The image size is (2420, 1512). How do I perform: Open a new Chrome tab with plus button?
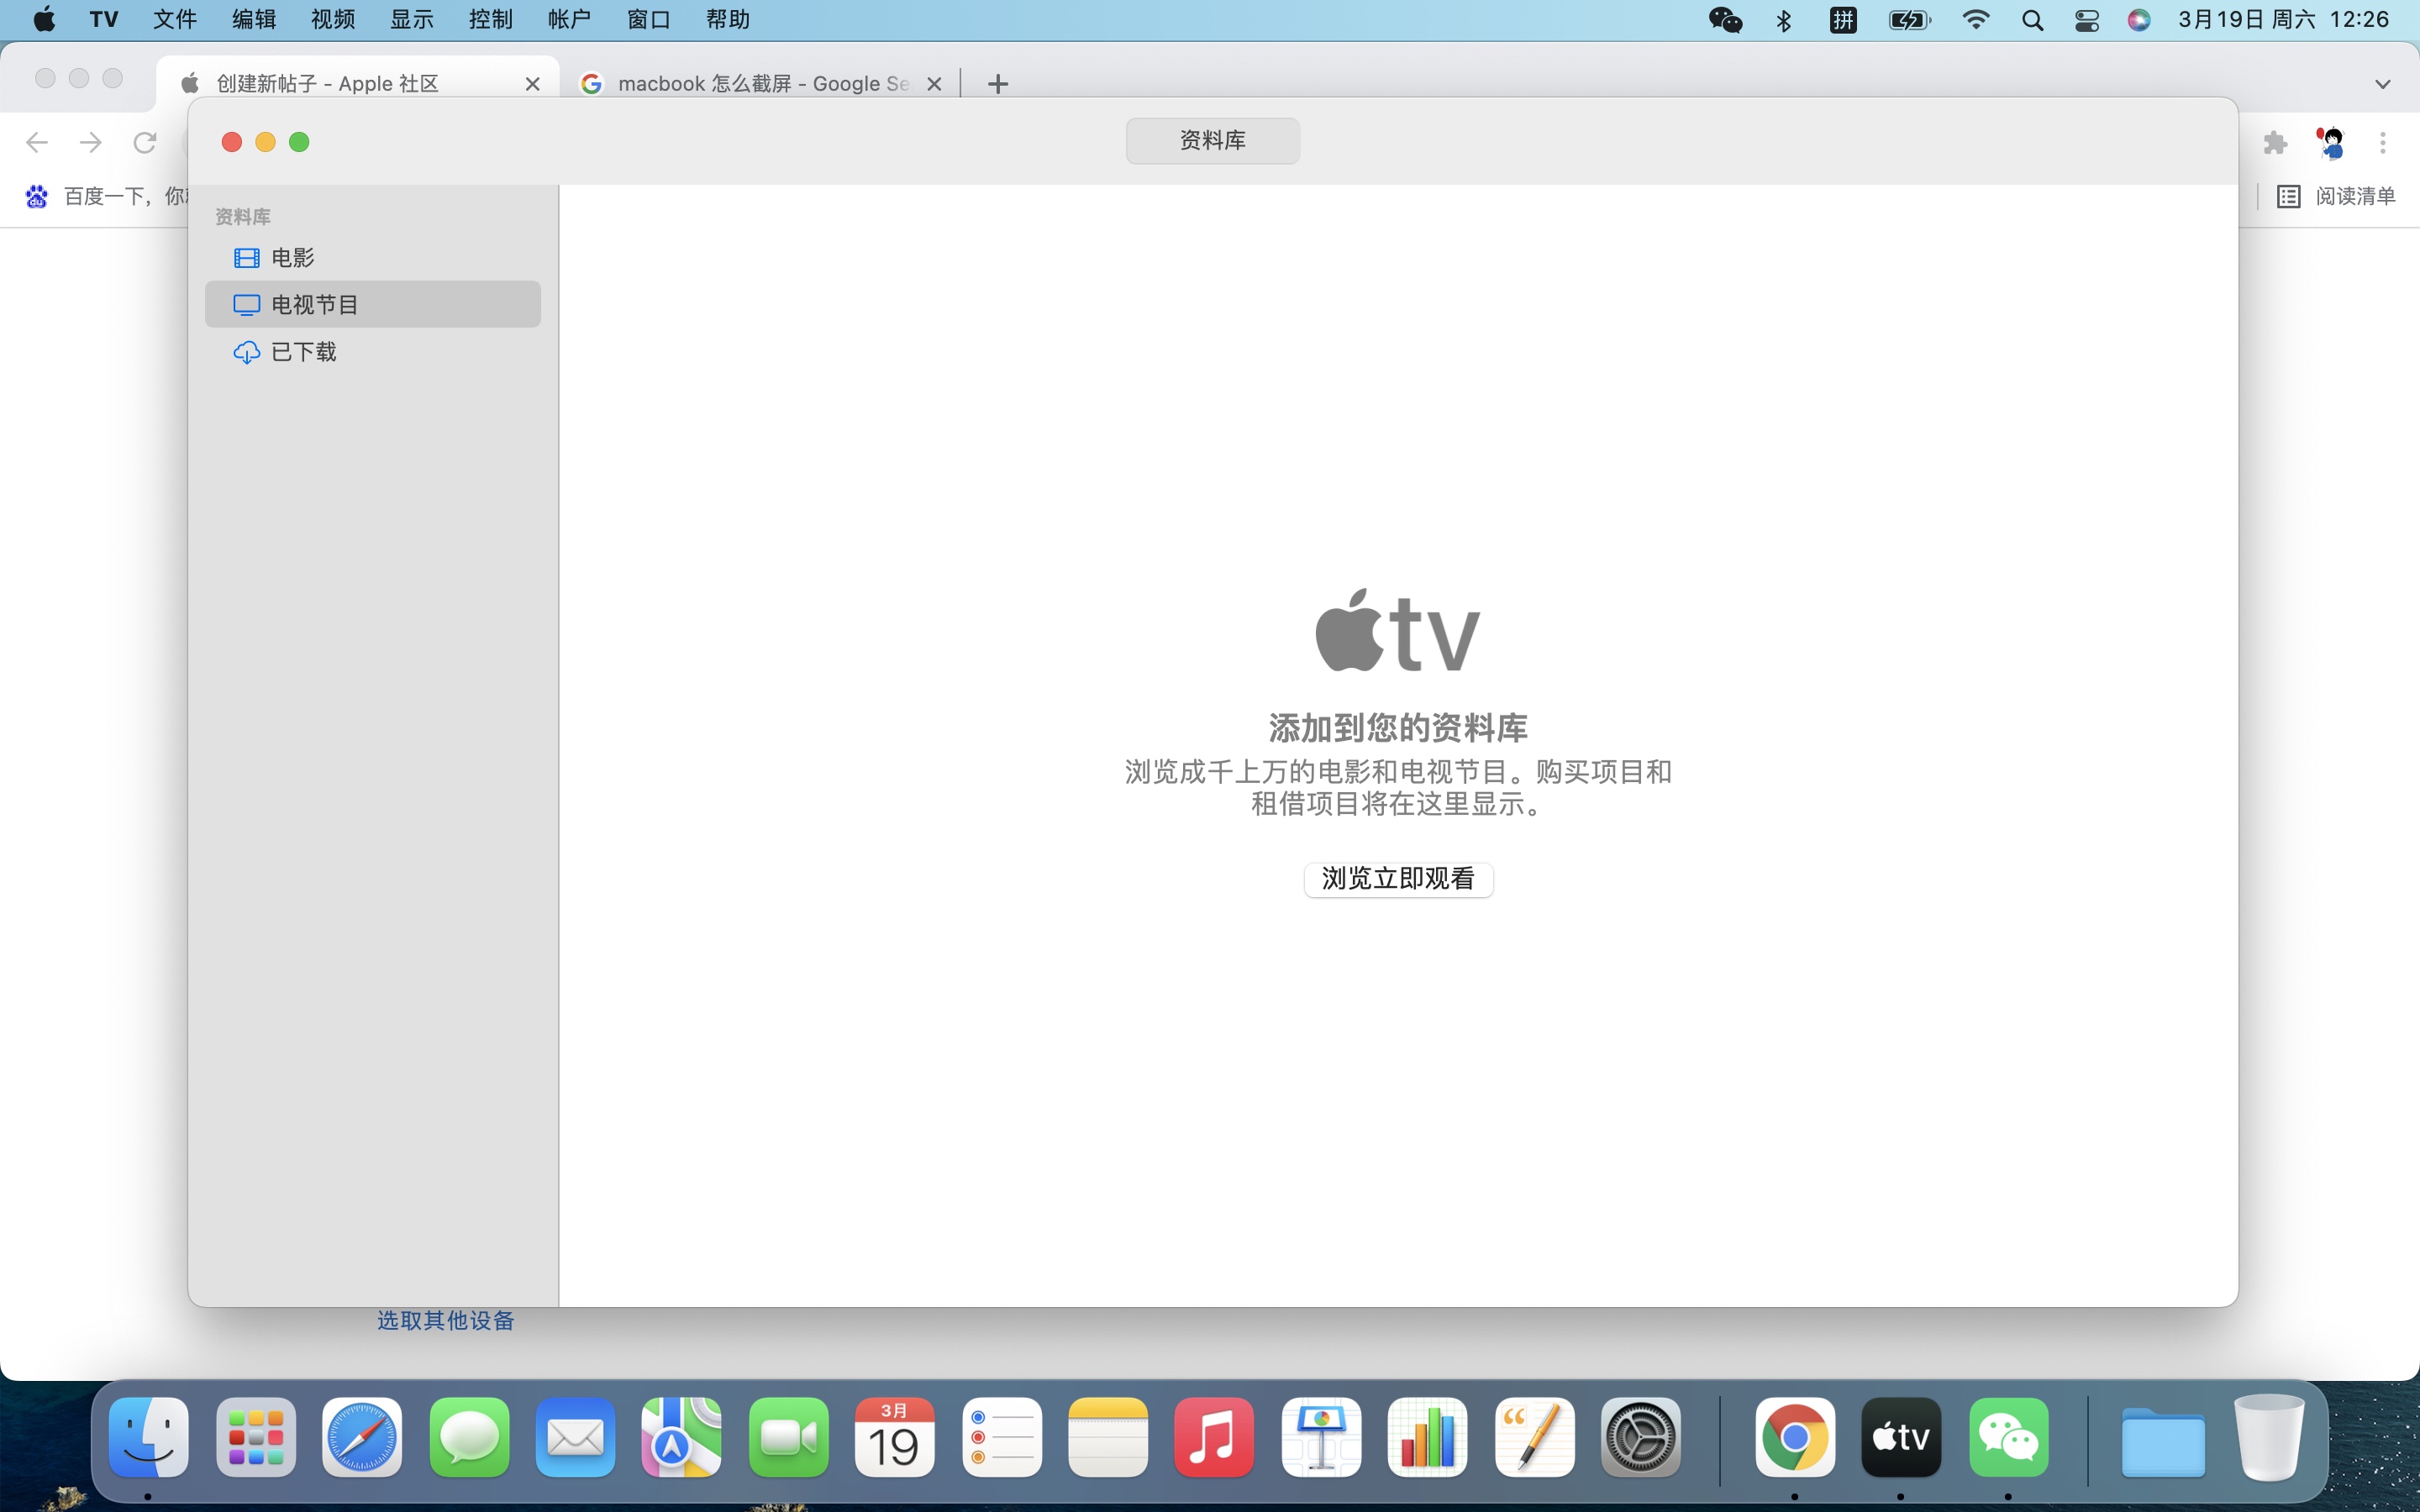pos(997,84)
